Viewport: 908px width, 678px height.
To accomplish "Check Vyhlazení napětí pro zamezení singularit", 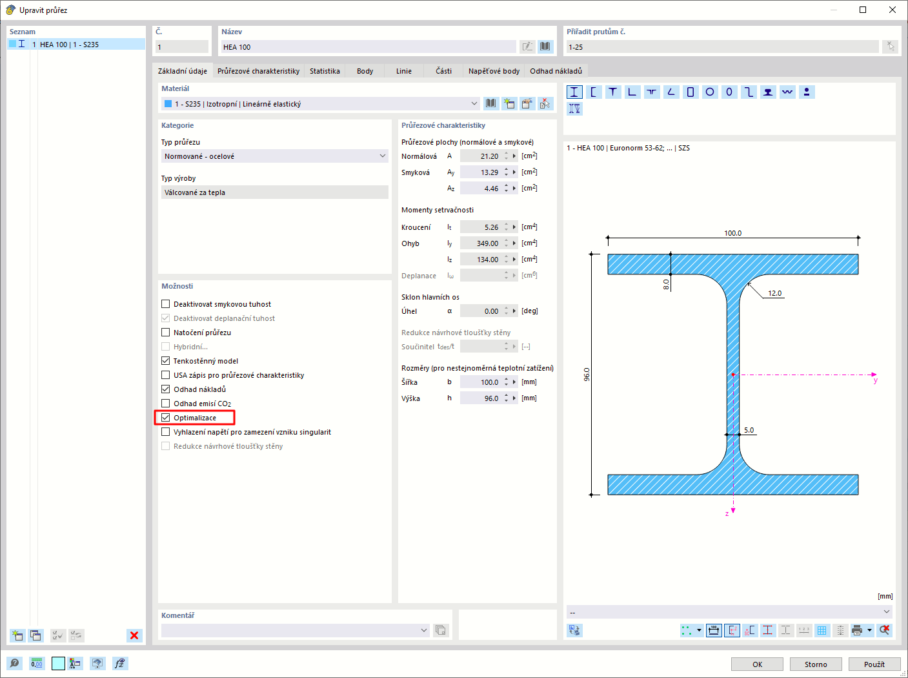I will pos(166,432).
